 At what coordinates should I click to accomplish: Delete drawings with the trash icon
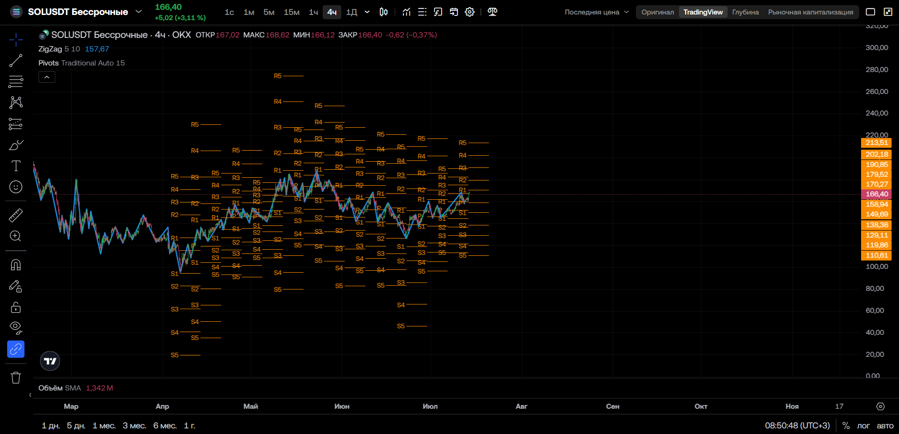[16, 377]
